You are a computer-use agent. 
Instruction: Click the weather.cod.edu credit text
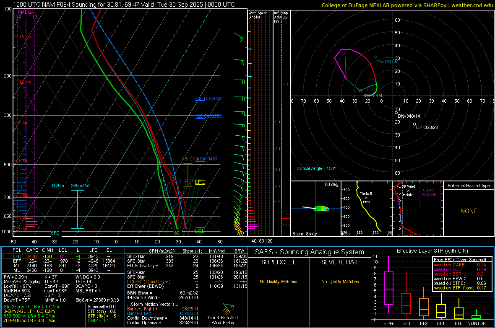tap(472, 5)
